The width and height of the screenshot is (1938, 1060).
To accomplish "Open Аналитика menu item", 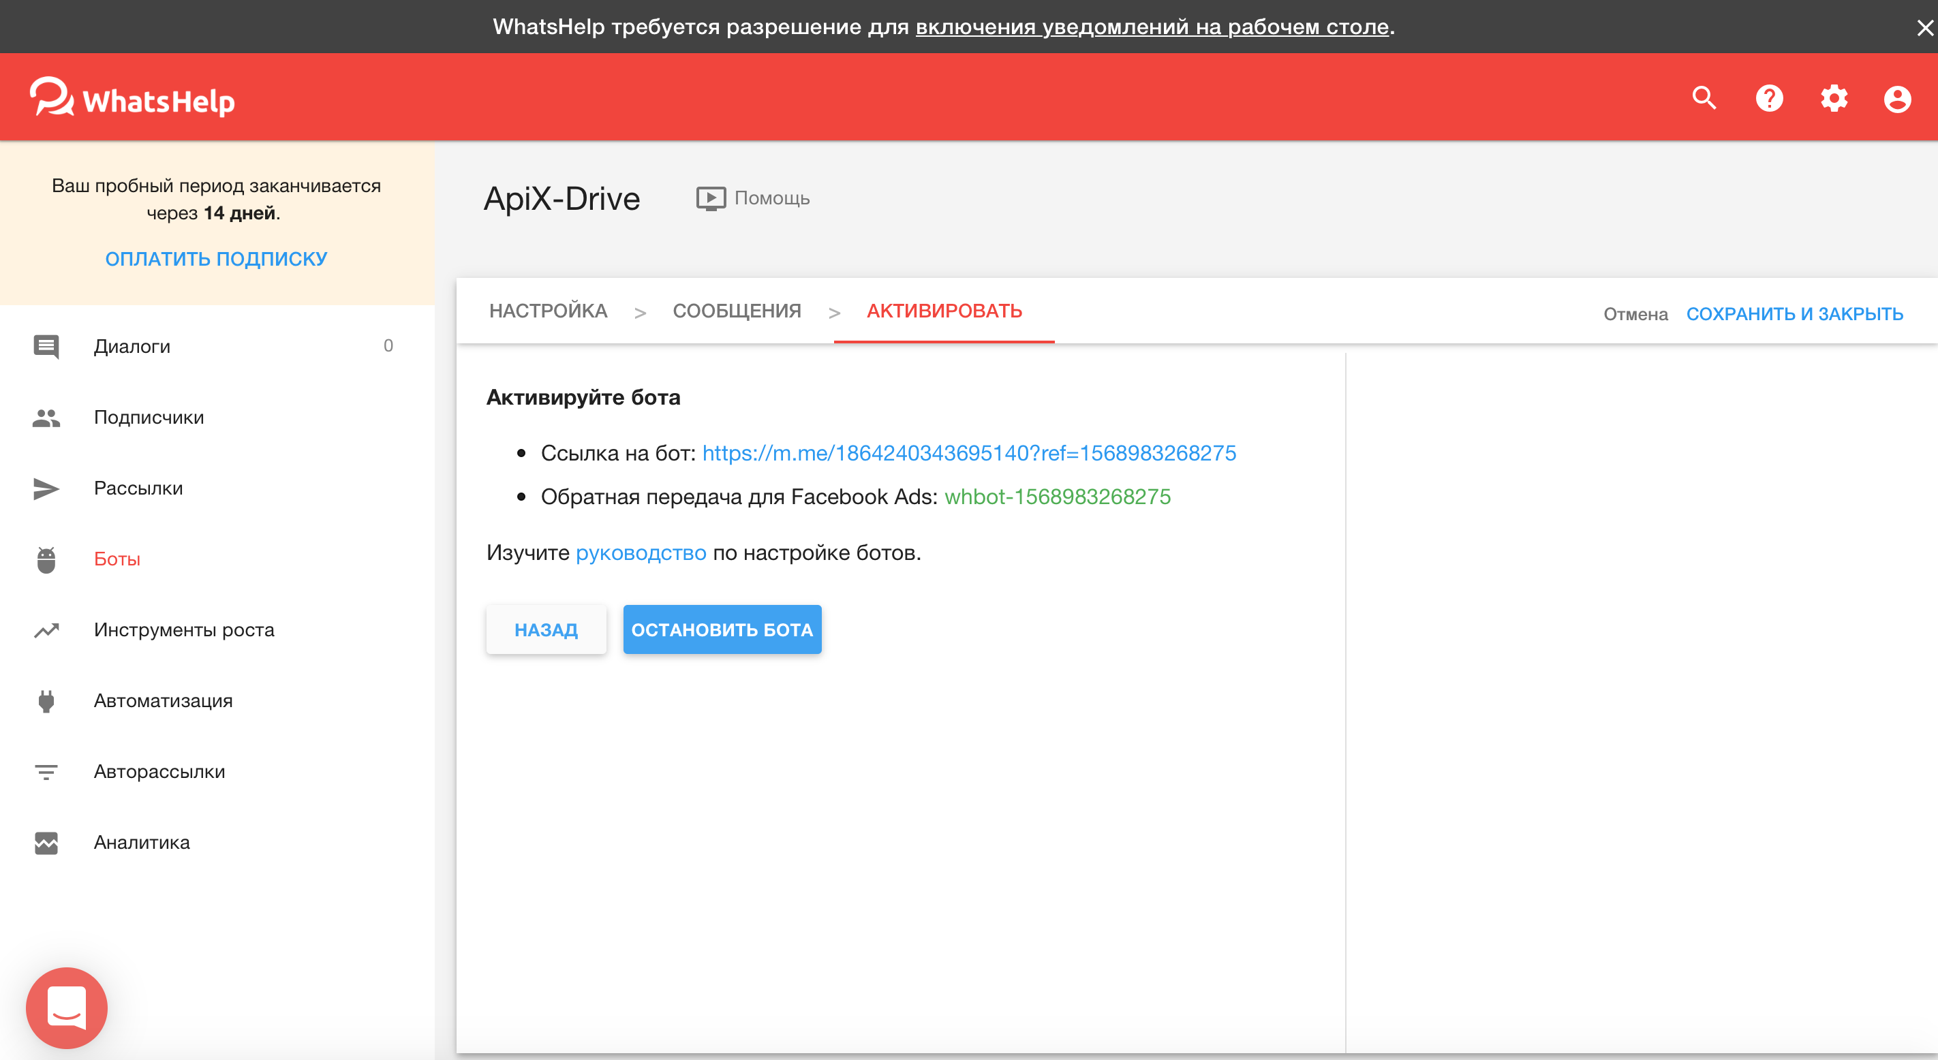I will [217, 842].
